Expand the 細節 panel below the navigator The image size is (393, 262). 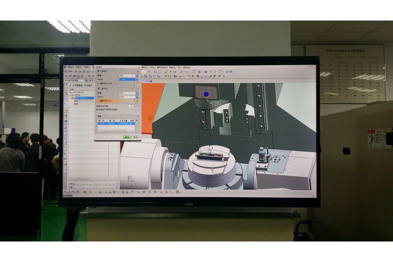[x=117, y=187]
